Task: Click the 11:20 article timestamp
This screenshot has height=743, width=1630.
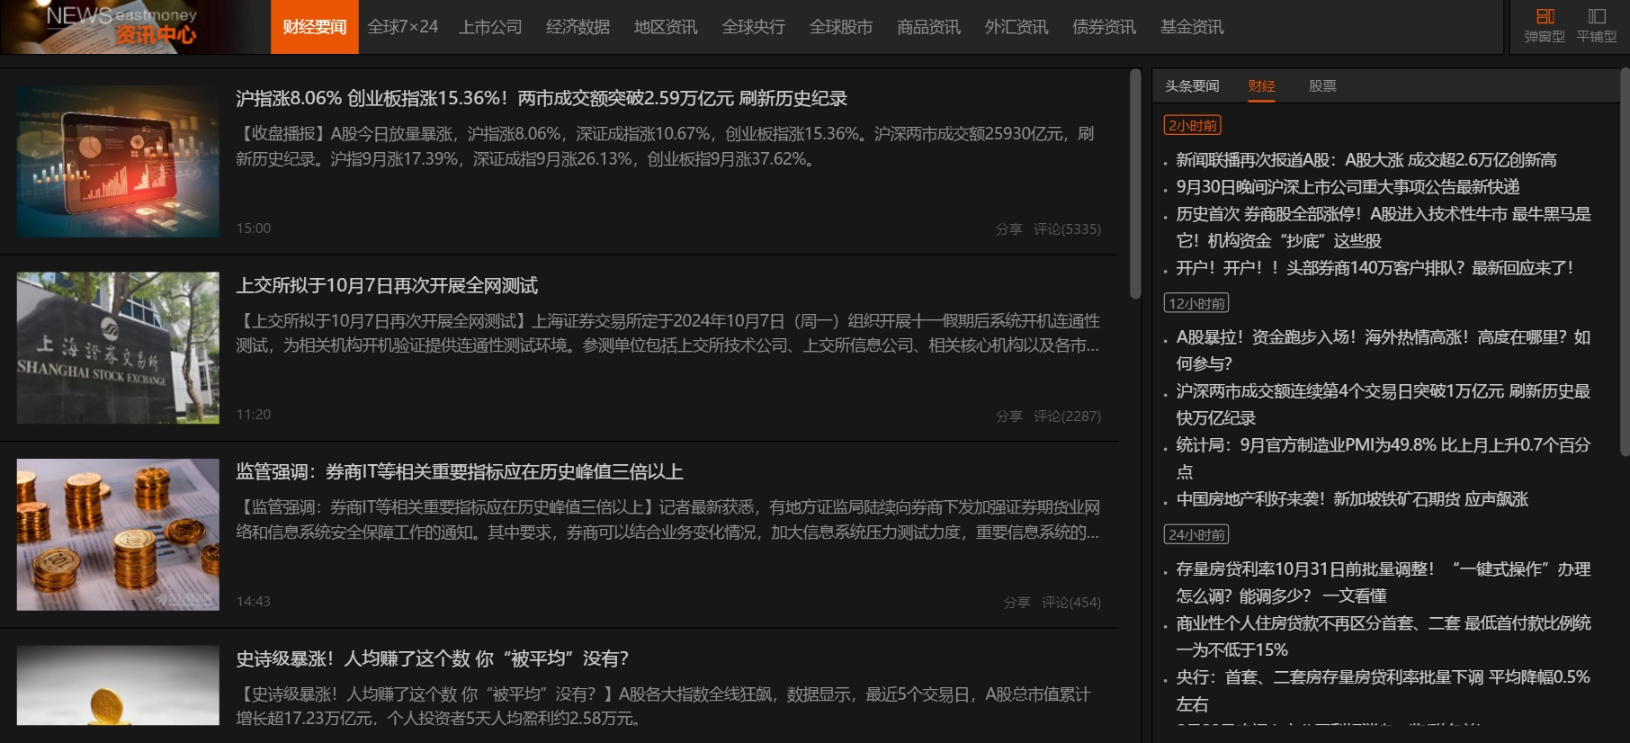Action: click(254, 415)
